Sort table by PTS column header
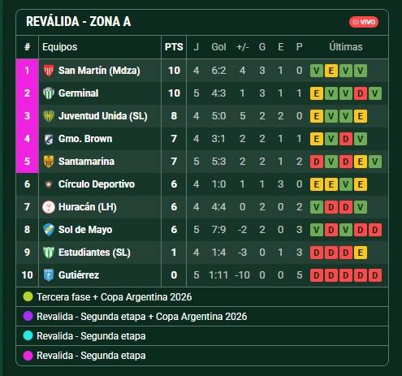This screenshot has width=402, height=376. (174, 47)
